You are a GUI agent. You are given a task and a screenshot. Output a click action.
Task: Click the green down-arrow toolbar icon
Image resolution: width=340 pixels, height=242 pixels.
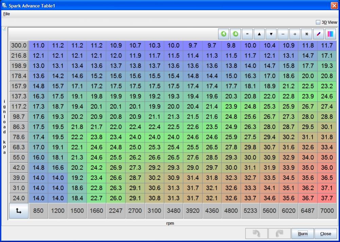[235, 34]
